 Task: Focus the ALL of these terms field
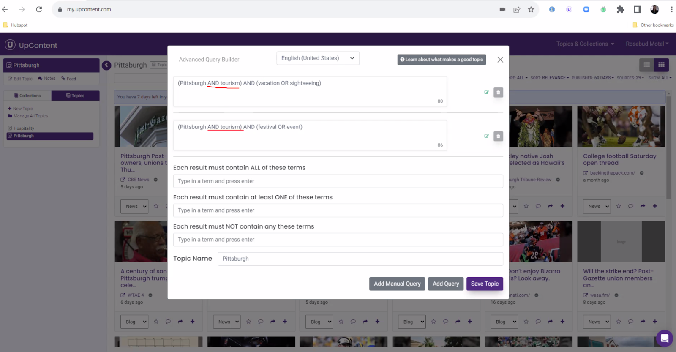point(338,181)
